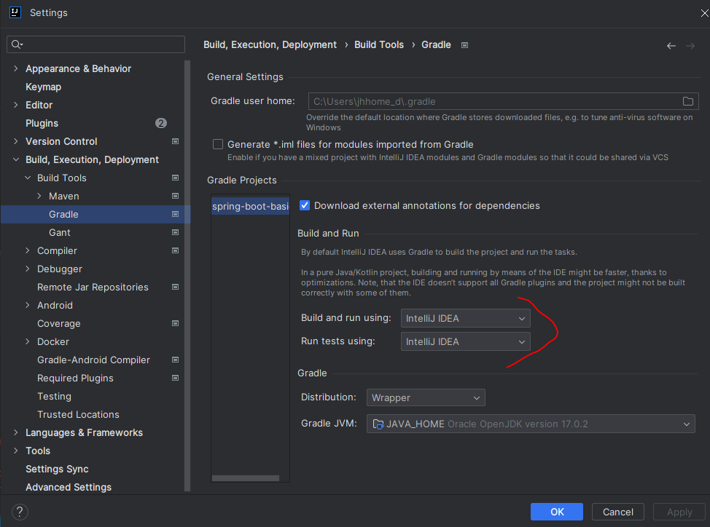The height and width of the screenshot is (527, 710).
Task: Expand the Tools section
Action: pos(16,451)
